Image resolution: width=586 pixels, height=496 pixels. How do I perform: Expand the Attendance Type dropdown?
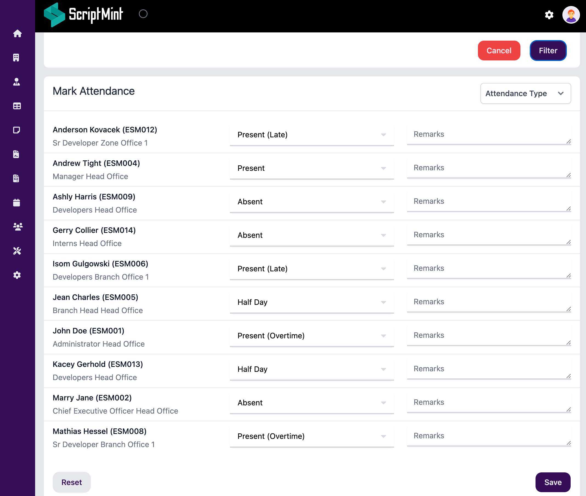pos(525,93)
